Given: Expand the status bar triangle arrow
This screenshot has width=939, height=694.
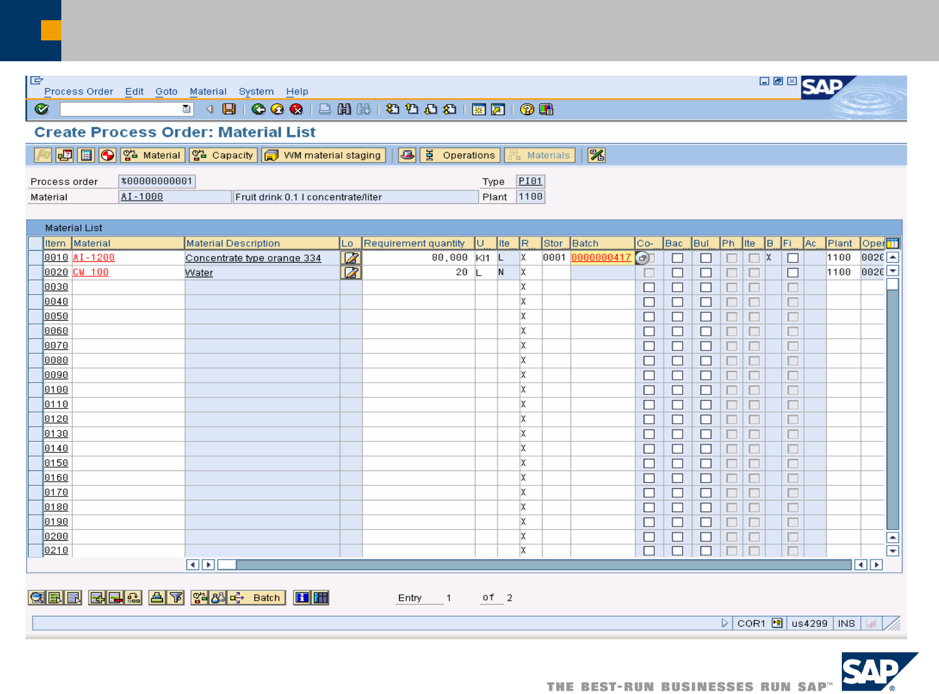Looking at the screenshot, I should tap(724, 623).
